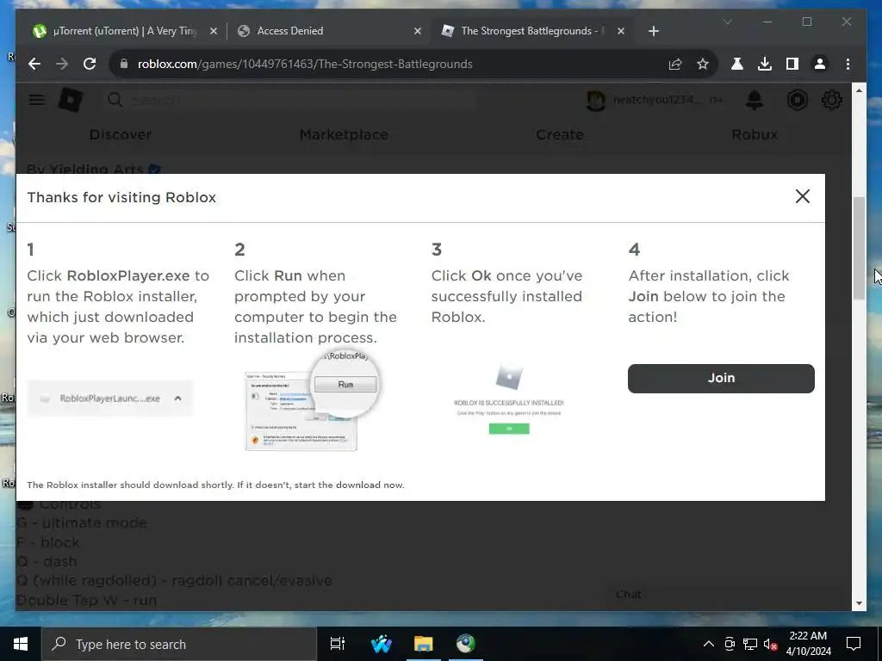Open the Chrome Labs flask icon

point(737,64)
